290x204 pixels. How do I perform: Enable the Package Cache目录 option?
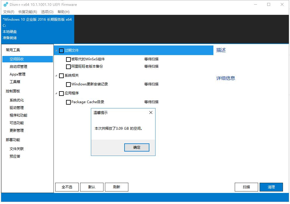coord(68,102)
